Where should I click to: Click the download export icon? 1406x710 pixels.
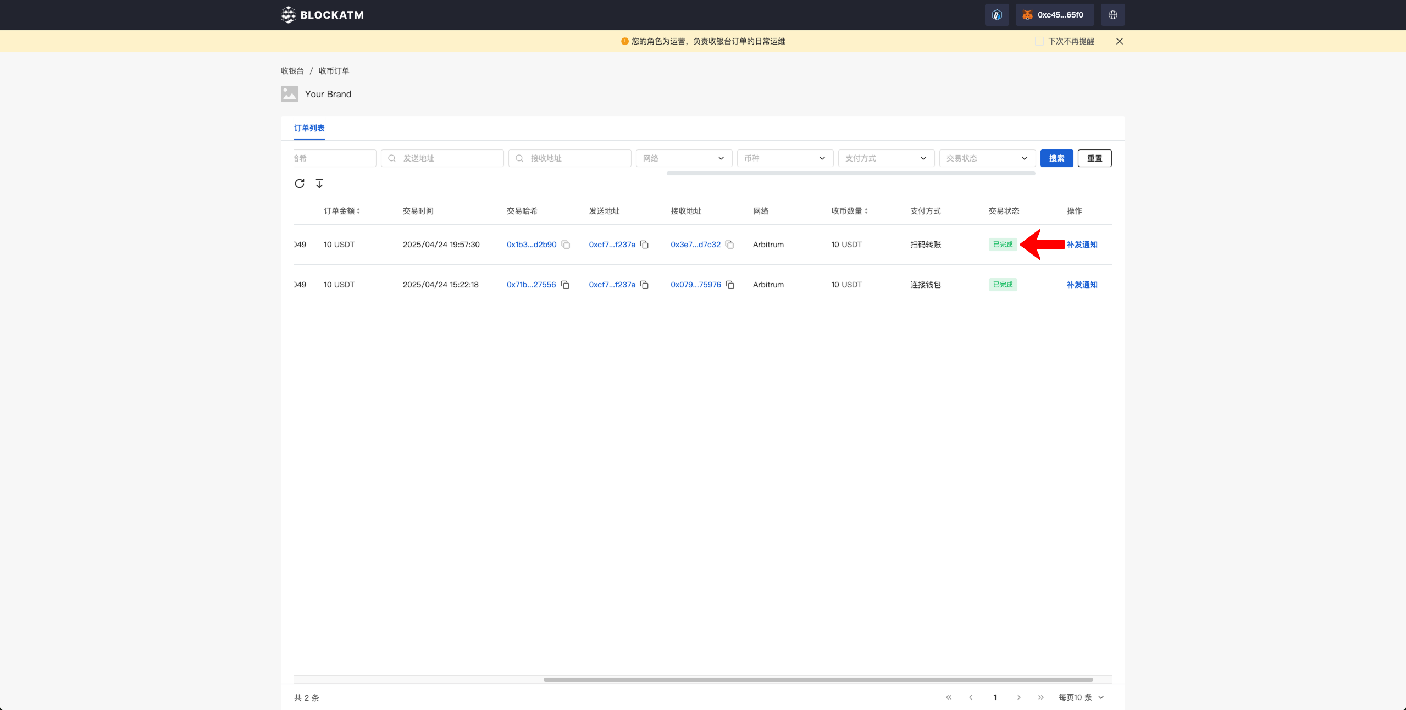[x=319, y=184]
